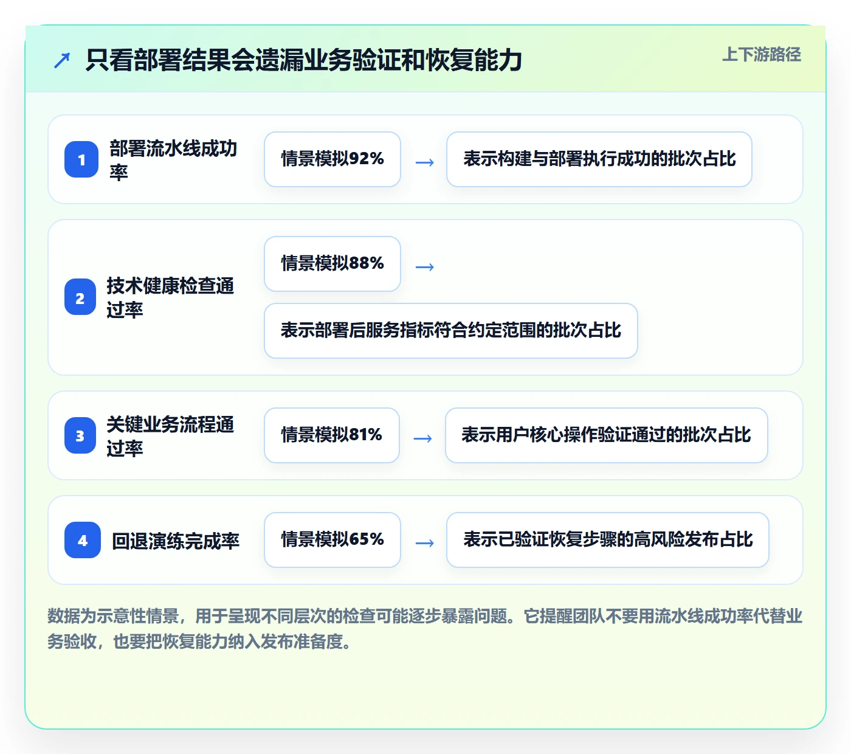Select the 部署流水线成功率 label
Viewport: 851px width, 754px height.
click(173, 159)
